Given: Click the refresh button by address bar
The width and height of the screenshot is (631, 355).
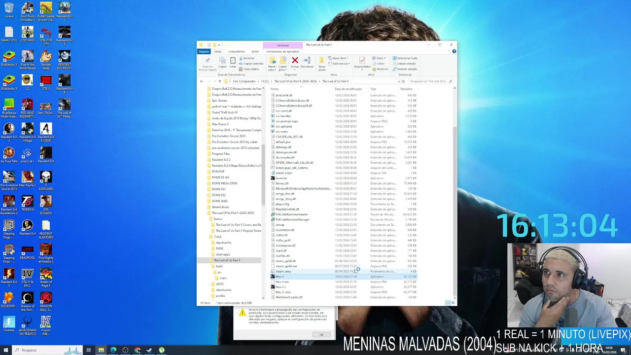Looking at the screenshot, I should (x=403, y=81).
